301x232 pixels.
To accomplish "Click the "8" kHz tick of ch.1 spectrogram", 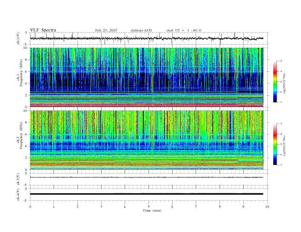I will pos(26,60).
